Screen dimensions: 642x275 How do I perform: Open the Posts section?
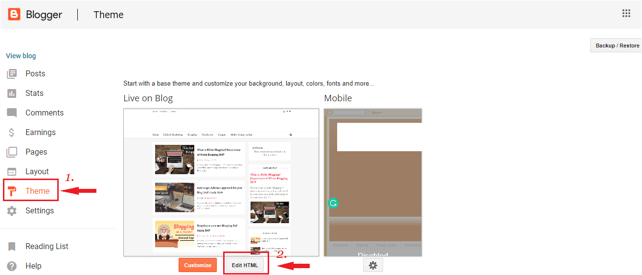tap(35, 74)
